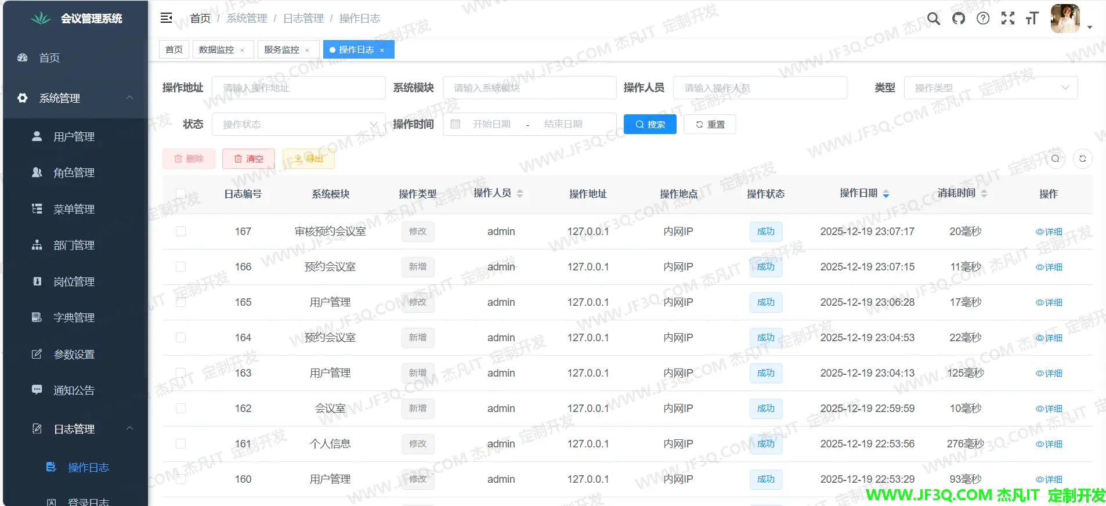Open the search magnifier in the top bar
The width and height of the screenshot is (1106, 506).
click(x=933, y=19)
